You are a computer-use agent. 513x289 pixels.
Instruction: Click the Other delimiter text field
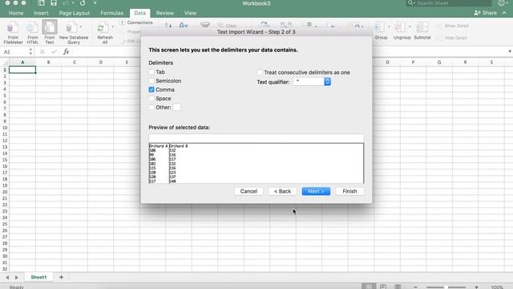(x=176, y=107)
